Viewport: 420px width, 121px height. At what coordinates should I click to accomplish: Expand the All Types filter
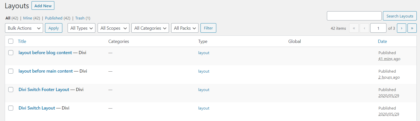(81, 28)
